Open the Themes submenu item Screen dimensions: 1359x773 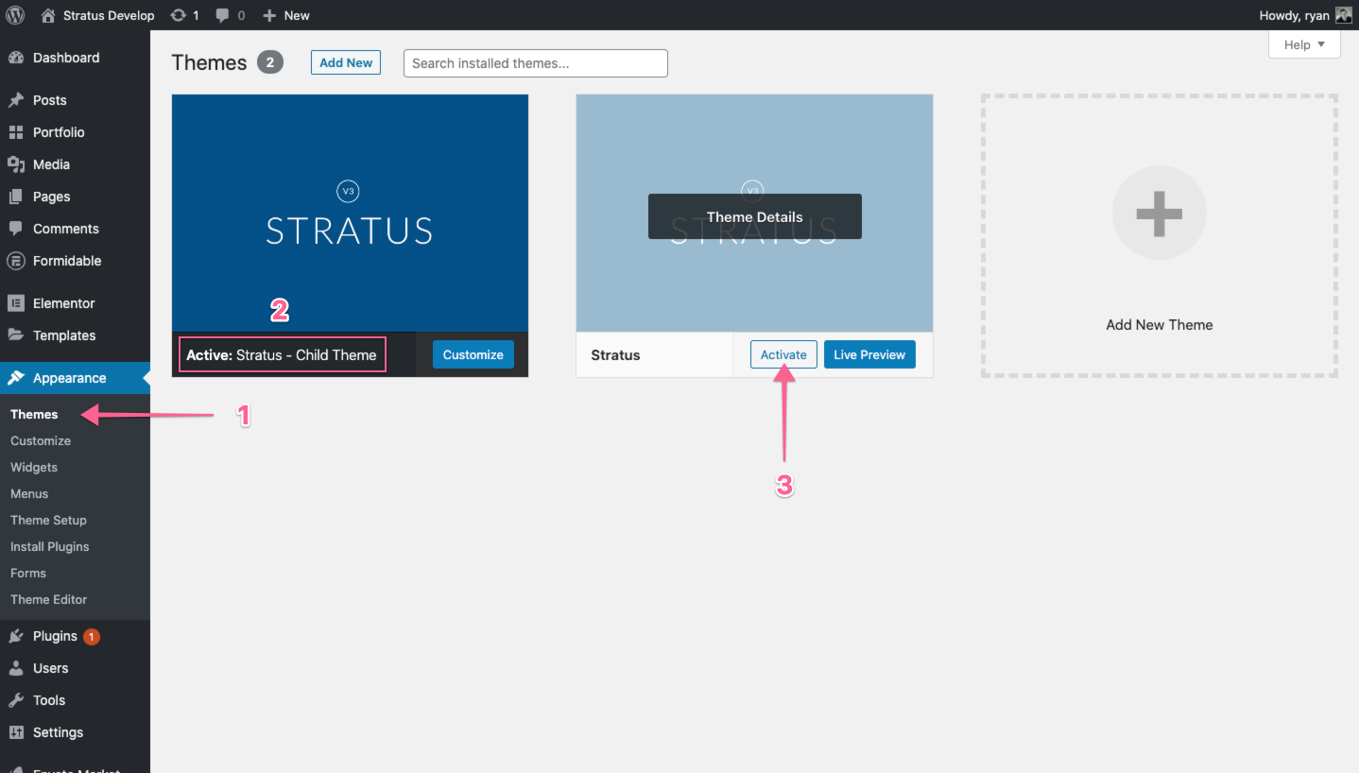(34, 414)
